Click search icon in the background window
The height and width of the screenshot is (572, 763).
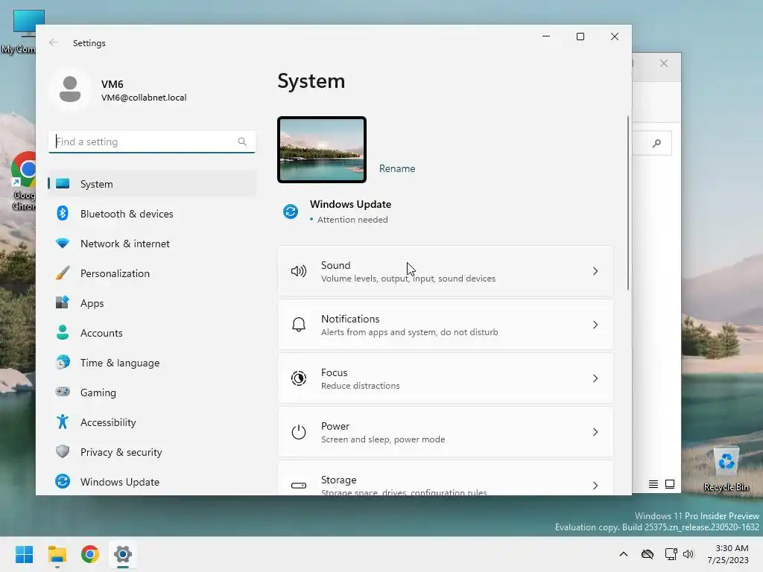[657, 143]
